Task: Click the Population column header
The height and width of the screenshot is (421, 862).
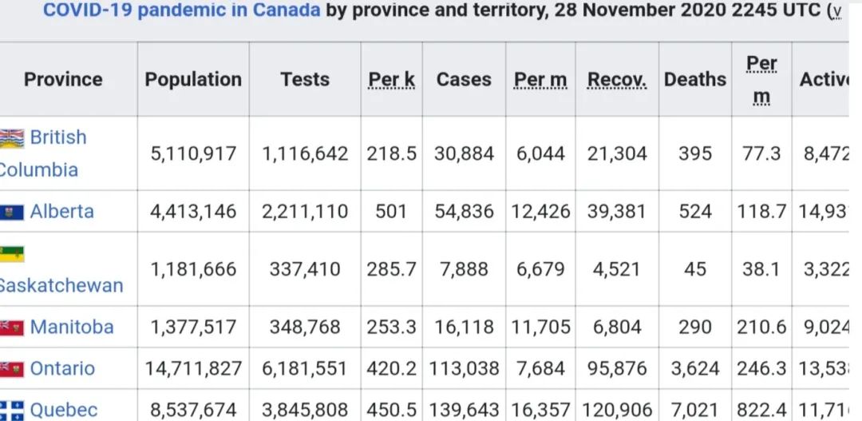Action: [x=193, y=79]
